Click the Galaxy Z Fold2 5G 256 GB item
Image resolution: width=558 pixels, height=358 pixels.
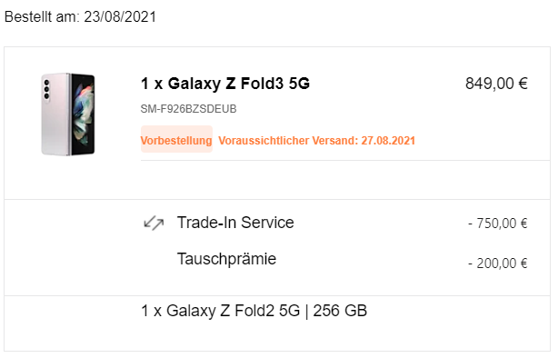(254, 311)
